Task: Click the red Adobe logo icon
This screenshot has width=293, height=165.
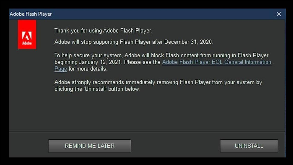Action: click(27, 34)
